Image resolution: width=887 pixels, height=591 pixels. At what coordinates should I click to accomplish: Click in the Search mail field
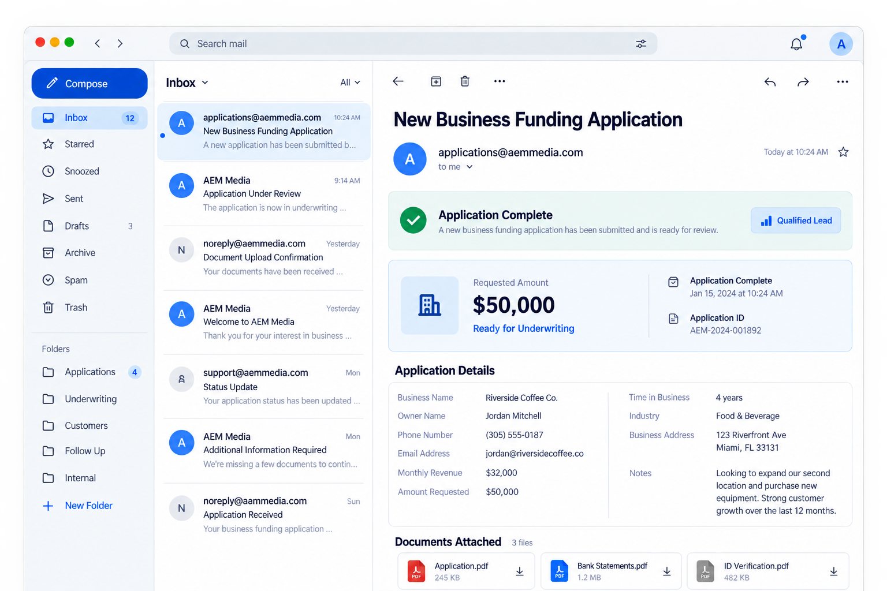[x=413, y=44]
